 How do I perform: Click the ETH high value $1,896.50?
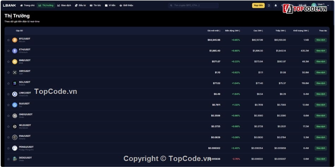coord(258,51)
